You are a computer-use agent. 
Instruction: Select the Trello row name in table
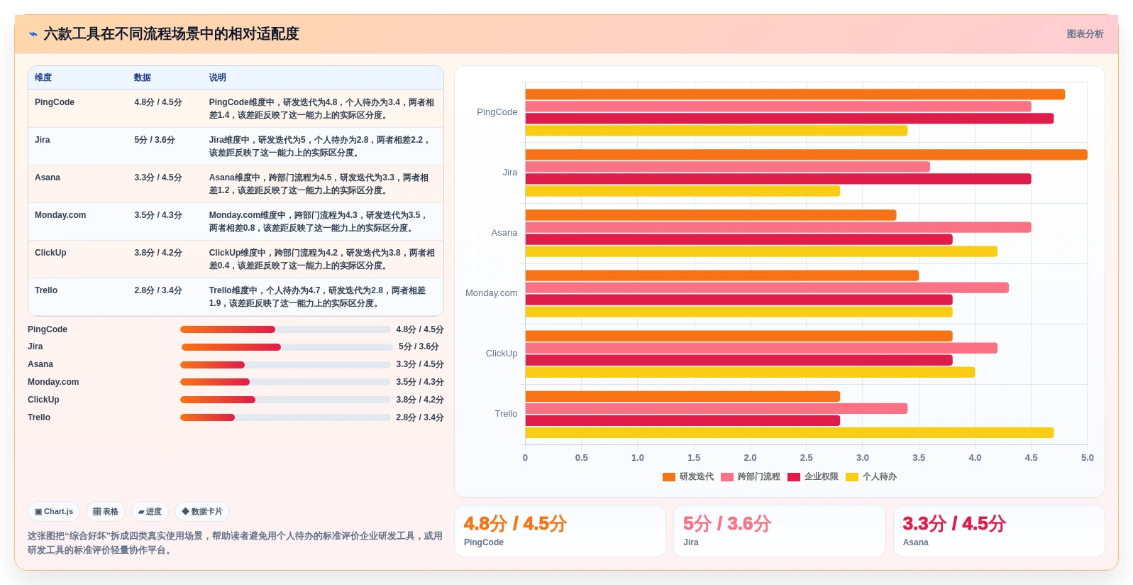[46, 290]
